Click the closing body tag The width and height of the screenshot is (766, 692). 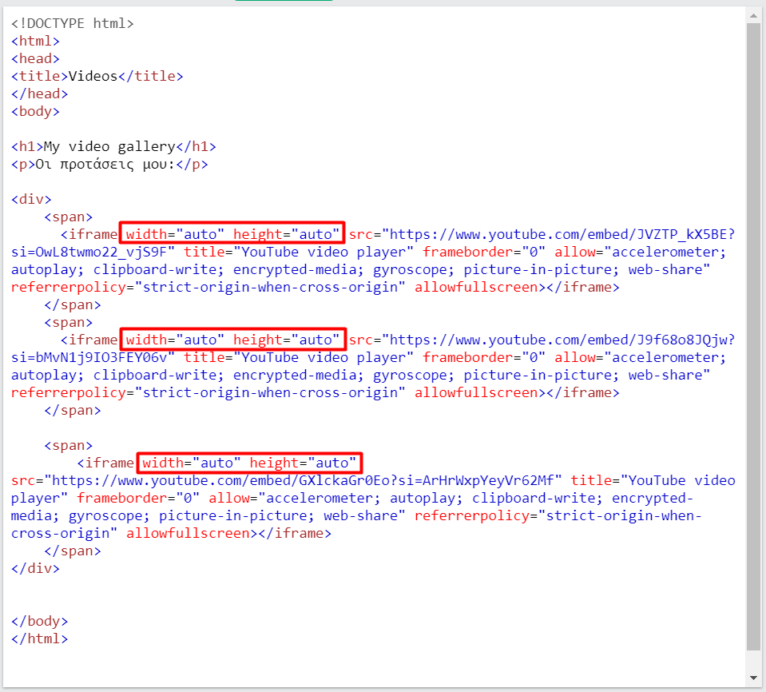point(39,621)
